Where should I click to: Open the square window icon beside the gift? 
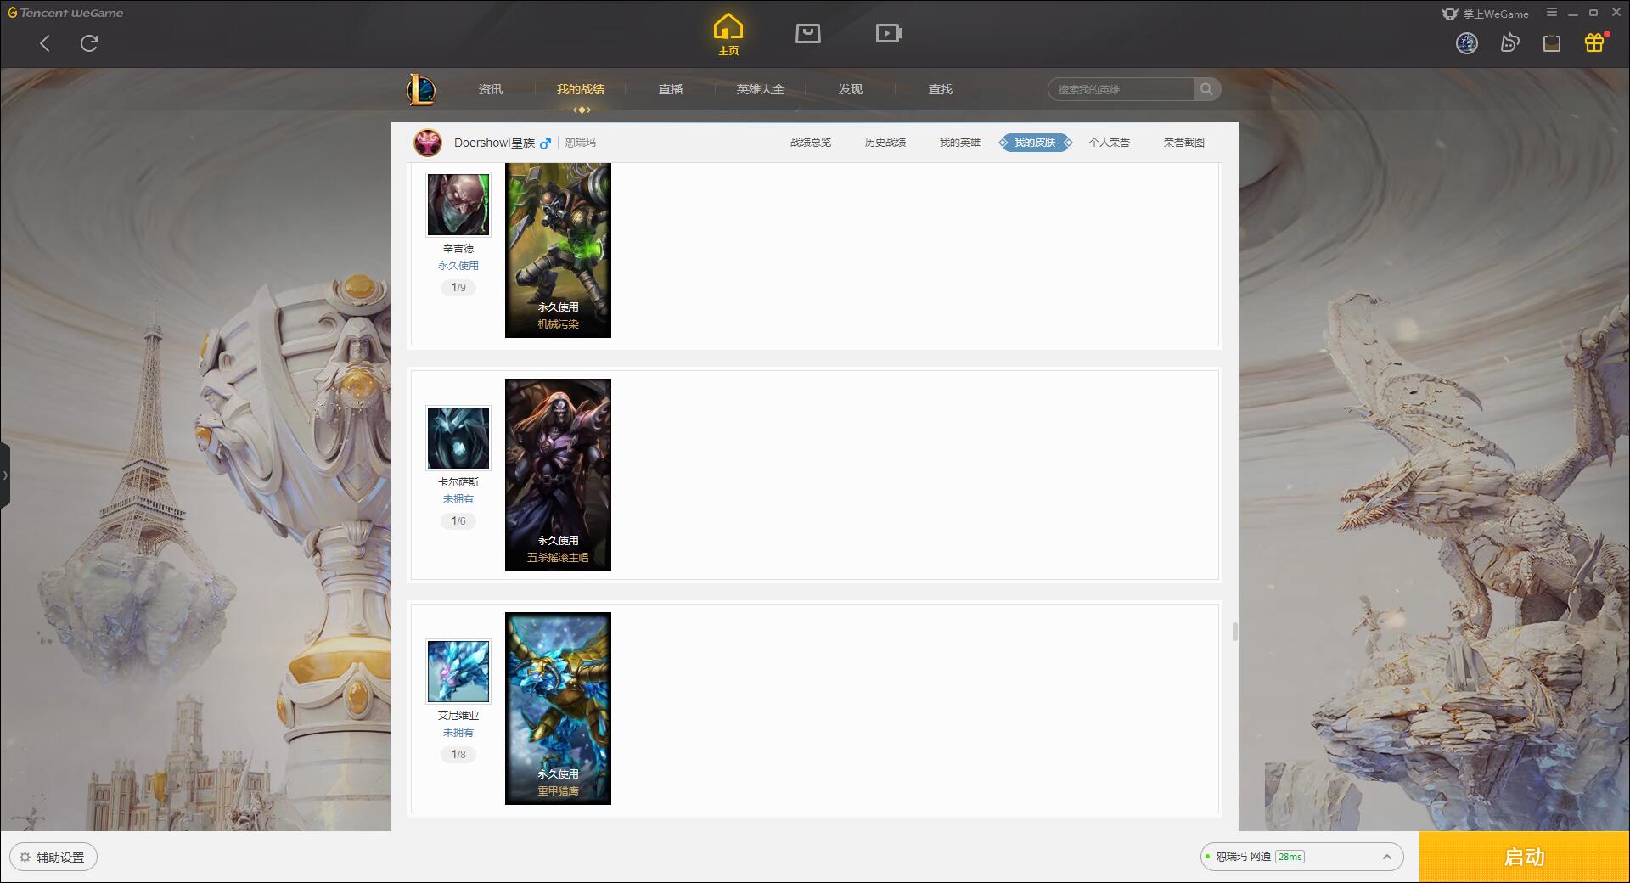coord(1551,43)
